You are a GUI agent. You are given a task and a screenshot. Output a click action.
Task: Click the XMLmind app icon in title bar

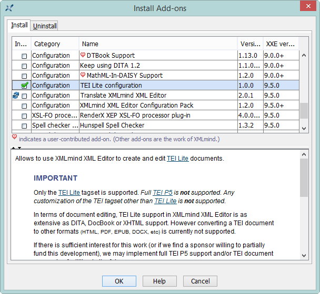tap(9, 8)
